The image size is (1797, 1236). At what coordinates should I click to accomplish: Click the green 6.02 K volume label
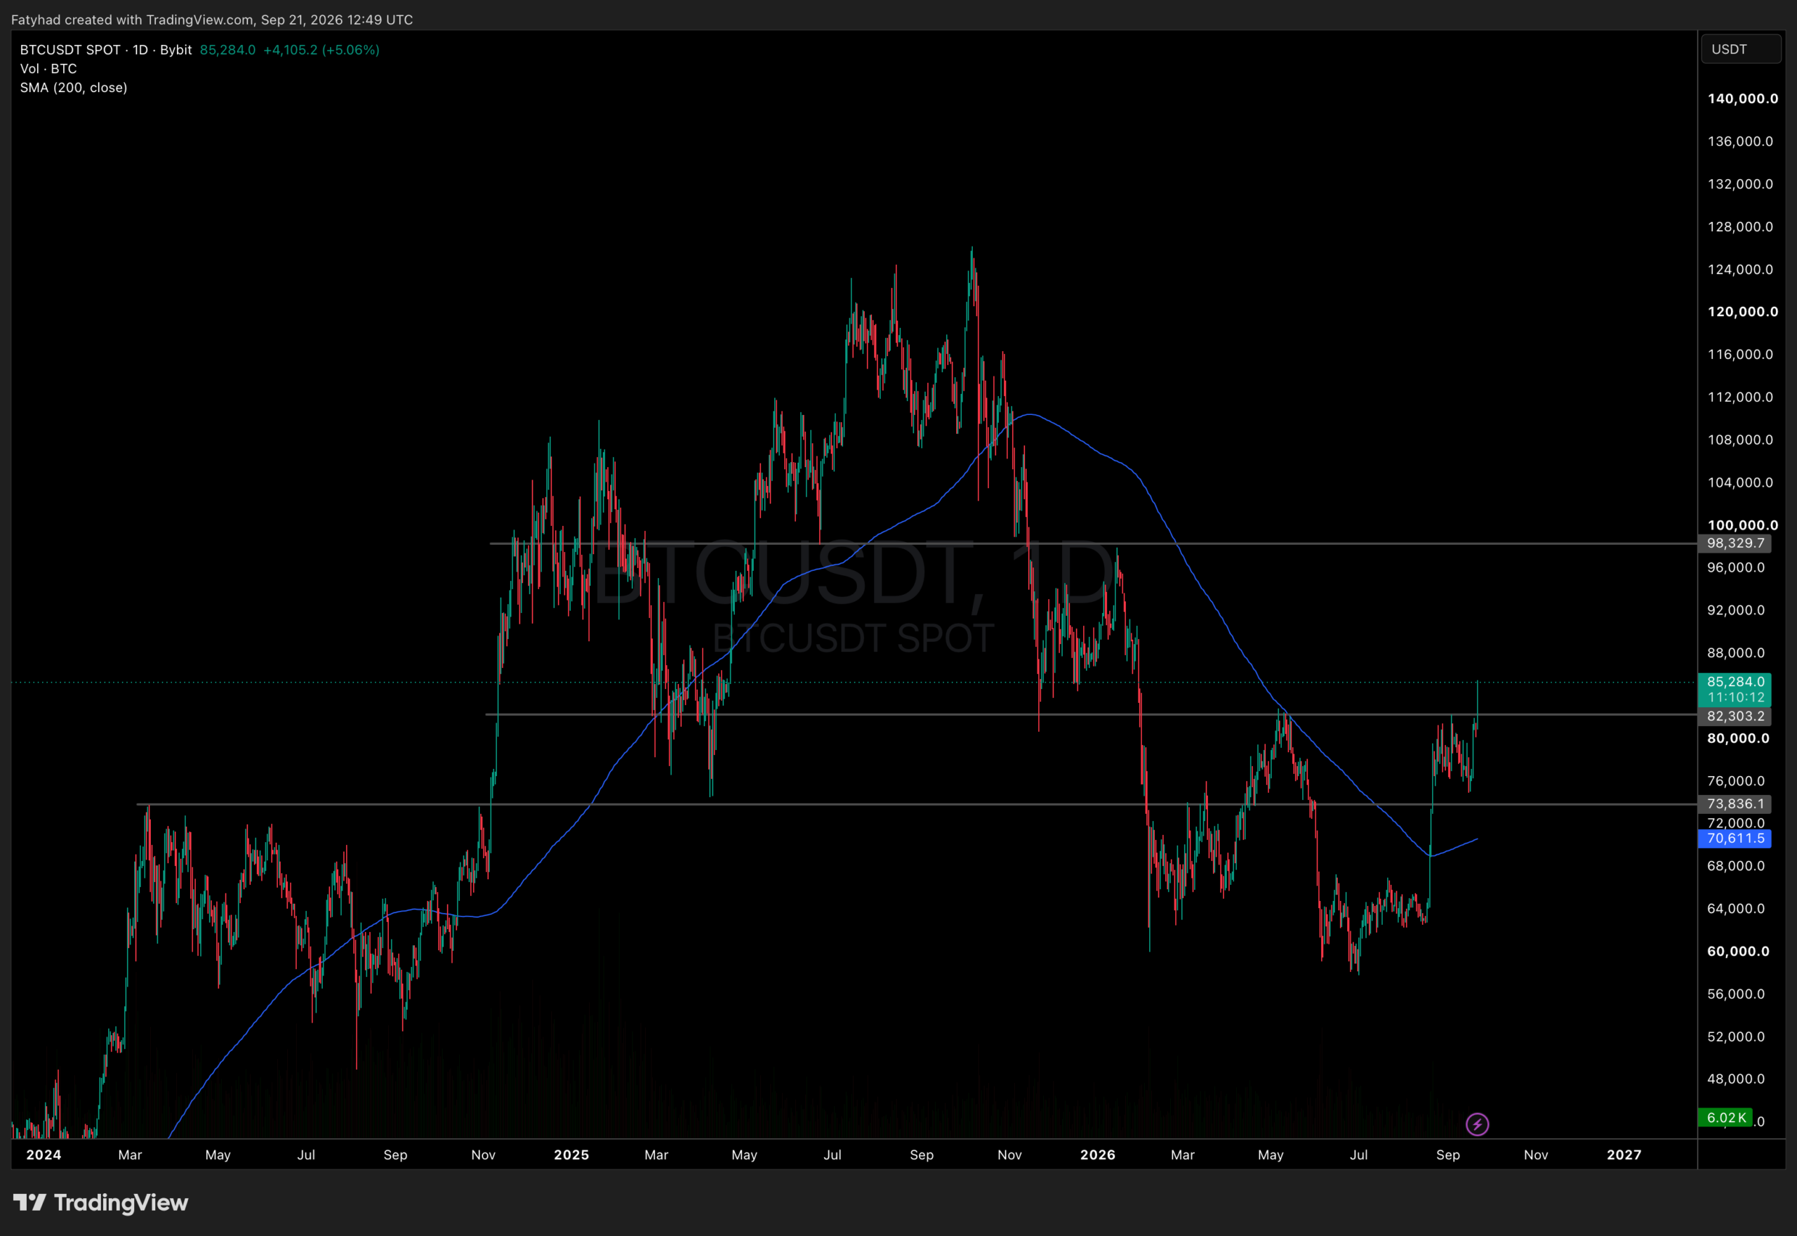point(1726,1117)
